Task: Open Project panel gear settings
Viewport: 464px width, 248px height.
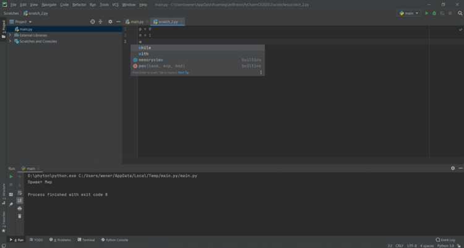Action: (x=110, y=22)
